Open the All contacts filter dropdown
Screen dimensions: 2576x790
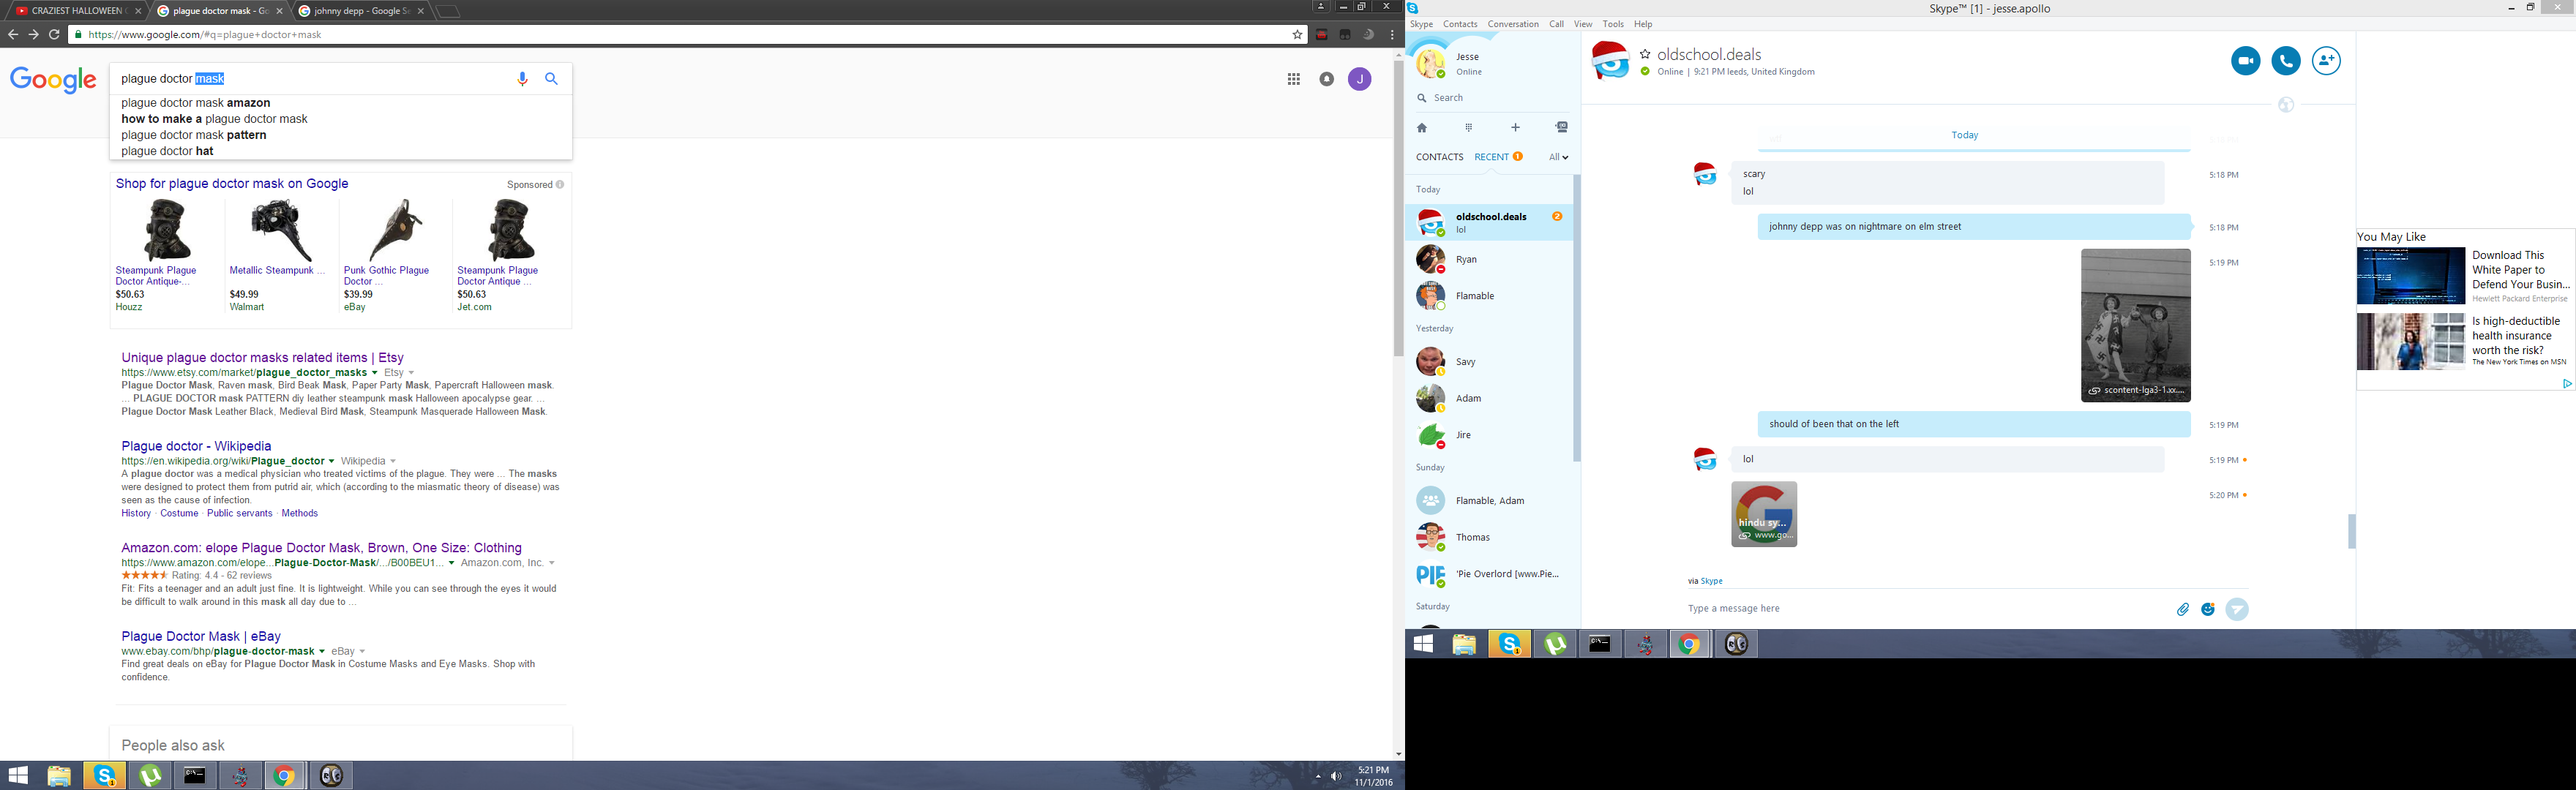1558,157
